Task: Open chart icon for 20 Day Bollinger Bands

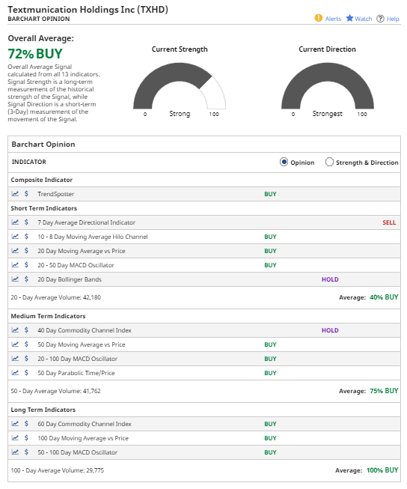Action: click(x=15, y=279)
